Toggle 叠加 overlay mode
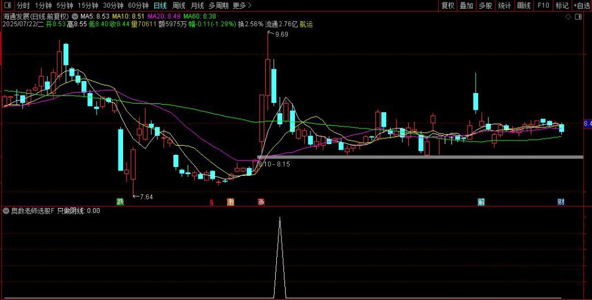 (467, 5)
